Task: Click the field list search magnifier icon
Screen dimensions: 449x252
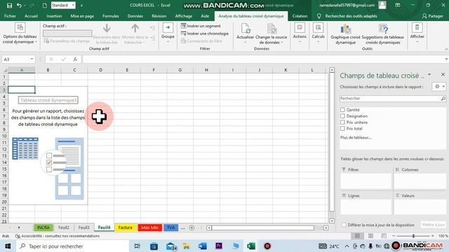Action: tap(443, 99)
